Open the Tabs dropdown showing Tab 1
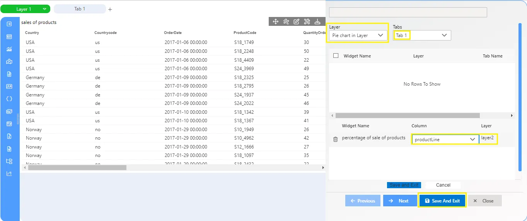The height and width of the screenshot is (221, 527). [x=422, y=35]
